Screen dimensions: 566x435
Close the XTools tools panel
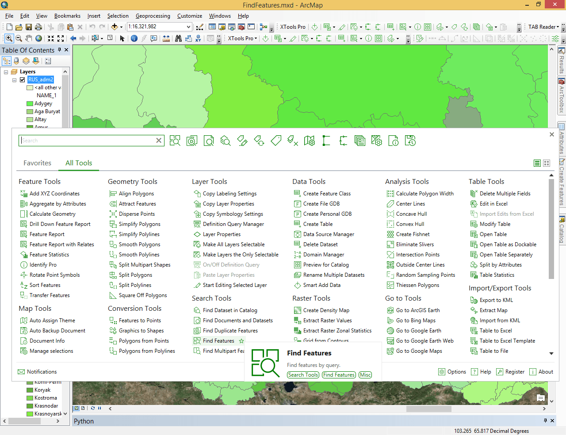pos(552,134)
